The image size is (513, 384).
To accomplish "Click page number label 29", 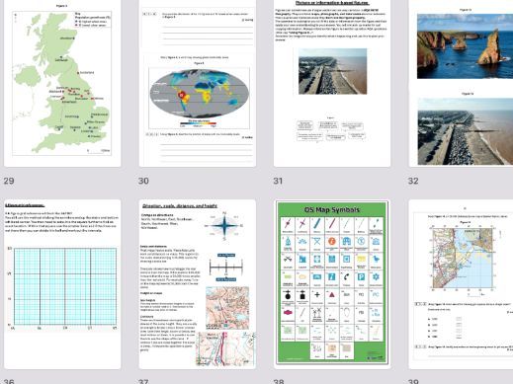I will coord(9,181).
